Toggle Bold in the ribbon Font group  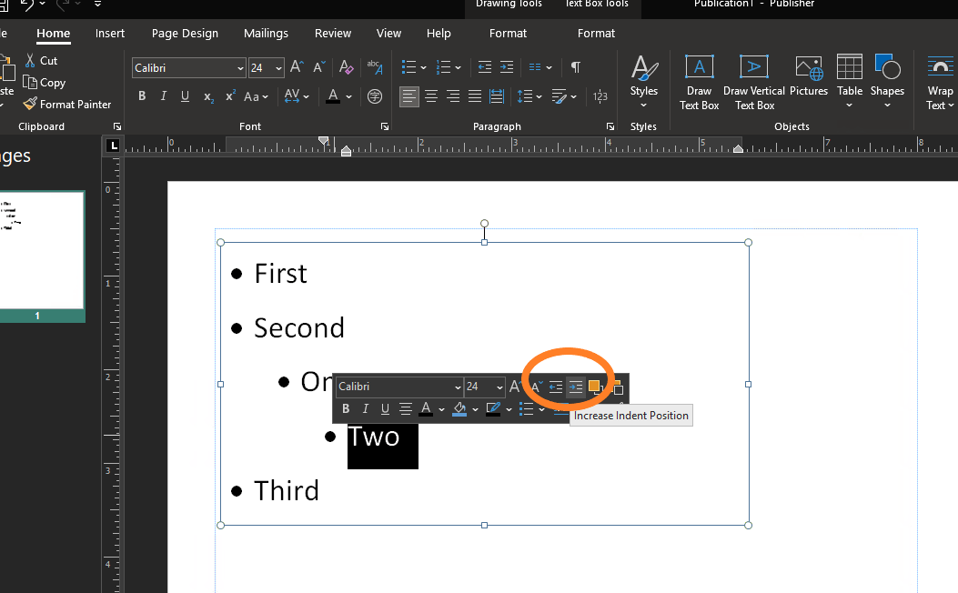click(x=142, y=95)
